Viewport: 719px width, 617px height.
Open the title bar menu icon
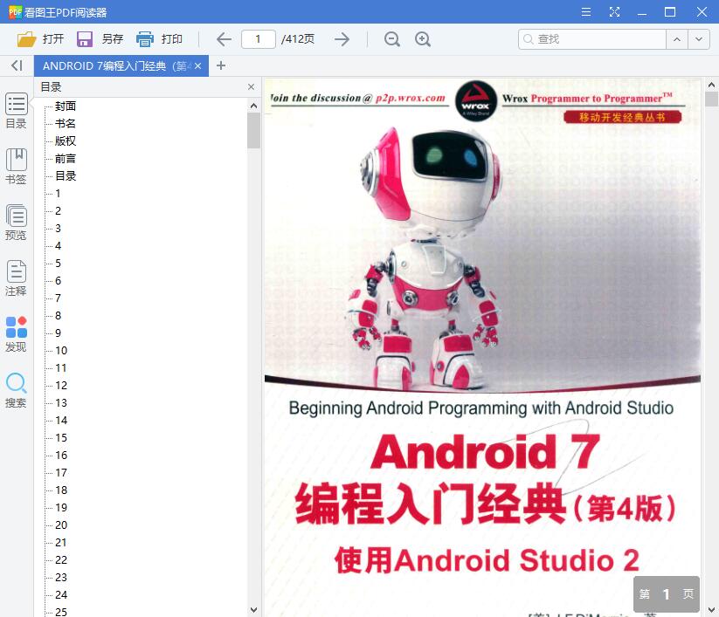pos(586,12)
